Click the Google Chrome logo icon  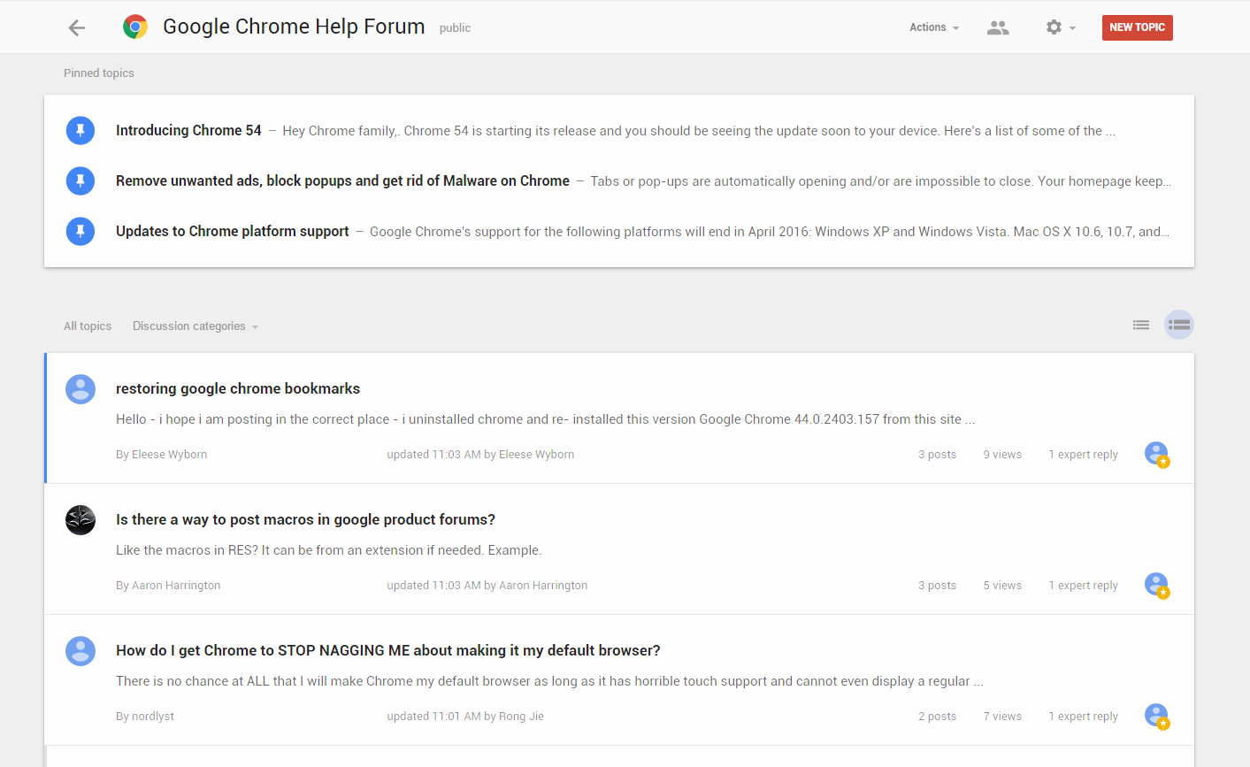135,27
